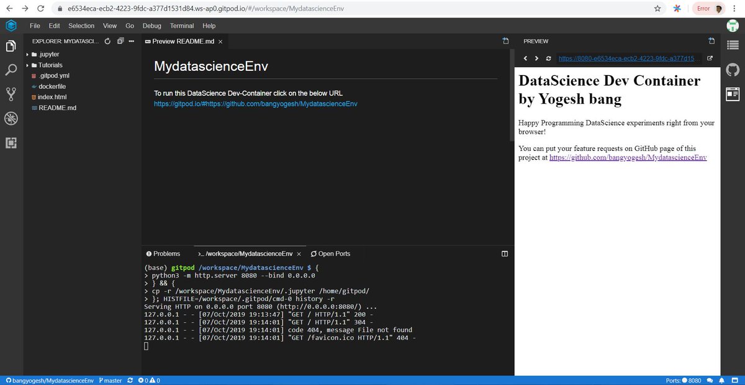Reload the preview browser page
The image size is (745, 385).
(548, 58)
